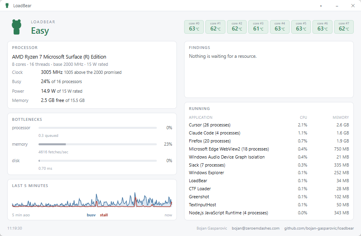Screen dimensions: 361x236
Task: Click the 'Easy' load status heading
Action: pos(40,31)
